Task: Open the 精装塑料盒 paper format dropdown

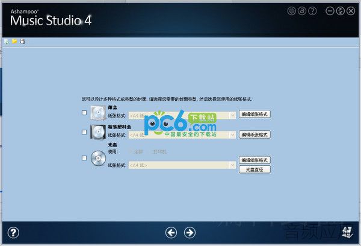Action: (182, 135)
